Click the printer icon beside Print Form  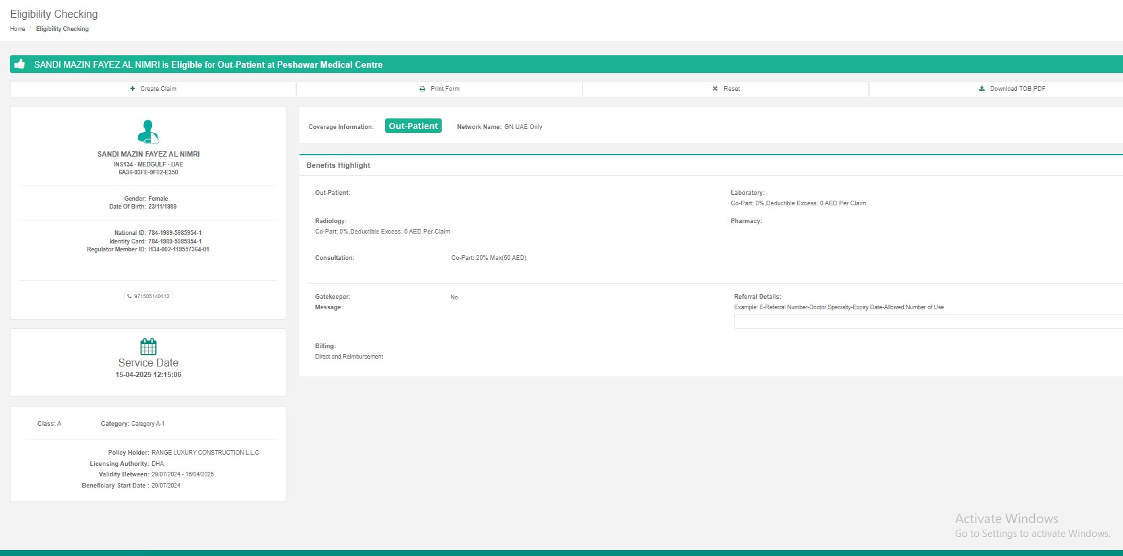point(423,89)
